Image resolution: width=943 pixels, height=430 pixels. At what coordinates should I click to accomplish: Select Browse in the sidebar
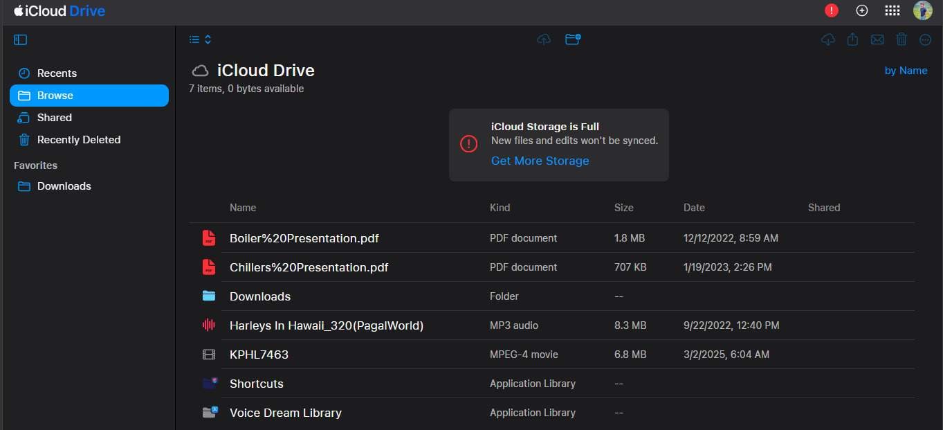tap(89, 96)
